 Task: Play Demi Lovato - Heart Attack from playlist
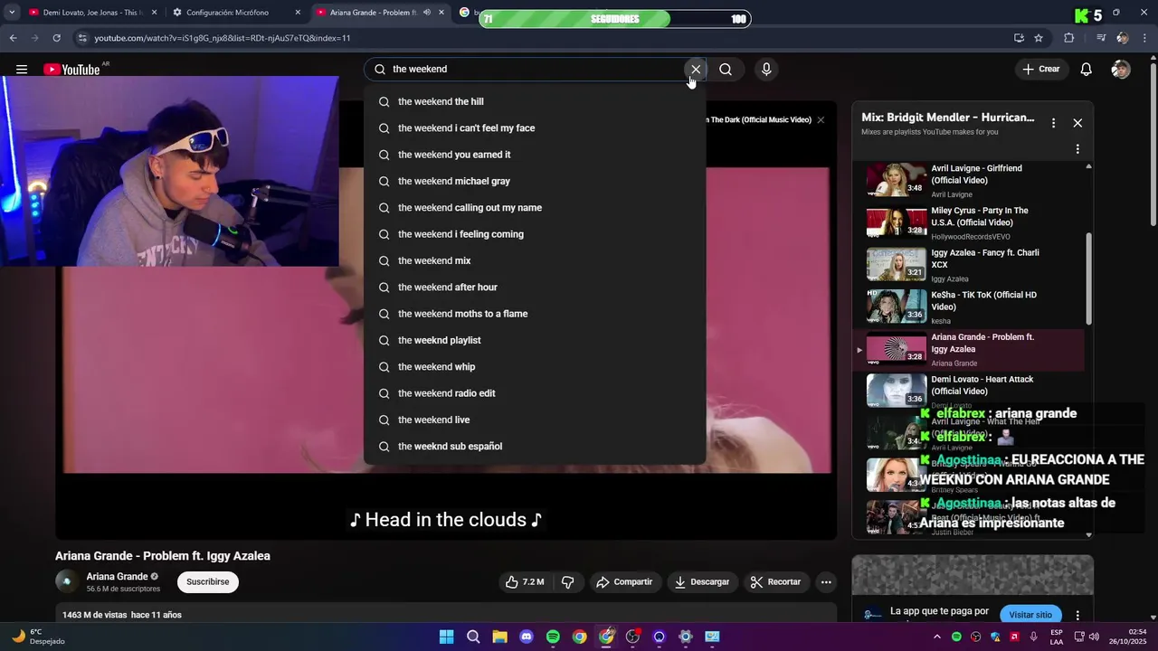tap(968, 392)
